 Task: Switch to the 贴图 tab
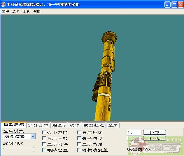[x=59, y=125]
